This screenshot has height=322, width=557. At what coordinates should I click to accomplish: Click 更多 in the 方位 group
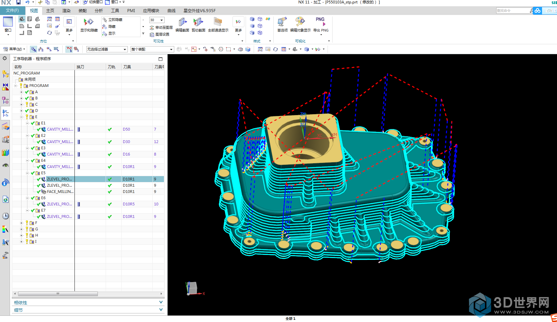click(x=69, y=26)
